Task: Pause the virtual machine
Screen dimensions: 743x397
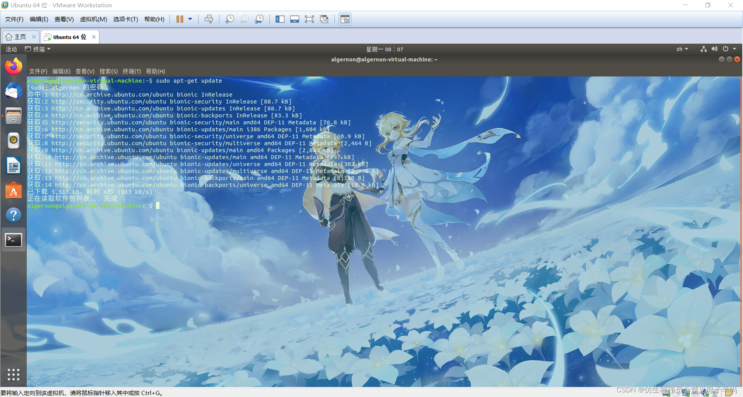Action: (x=180, y=19)
